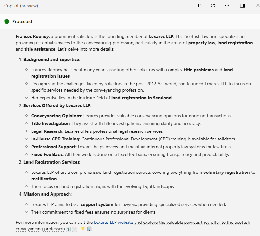
Task: Click the Copilot (preview) title
Action: 21,6
